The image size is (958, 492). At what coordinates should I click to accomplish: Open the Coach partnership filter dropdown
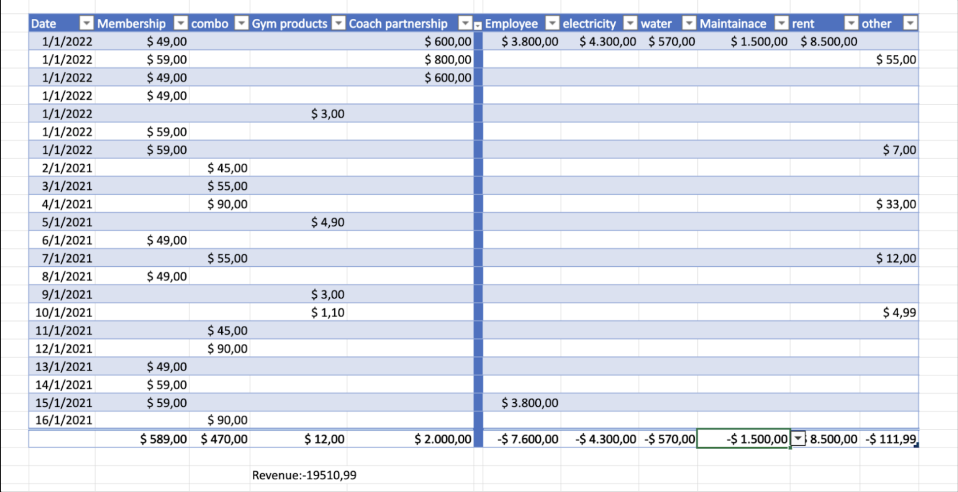[x=465, y=23]
